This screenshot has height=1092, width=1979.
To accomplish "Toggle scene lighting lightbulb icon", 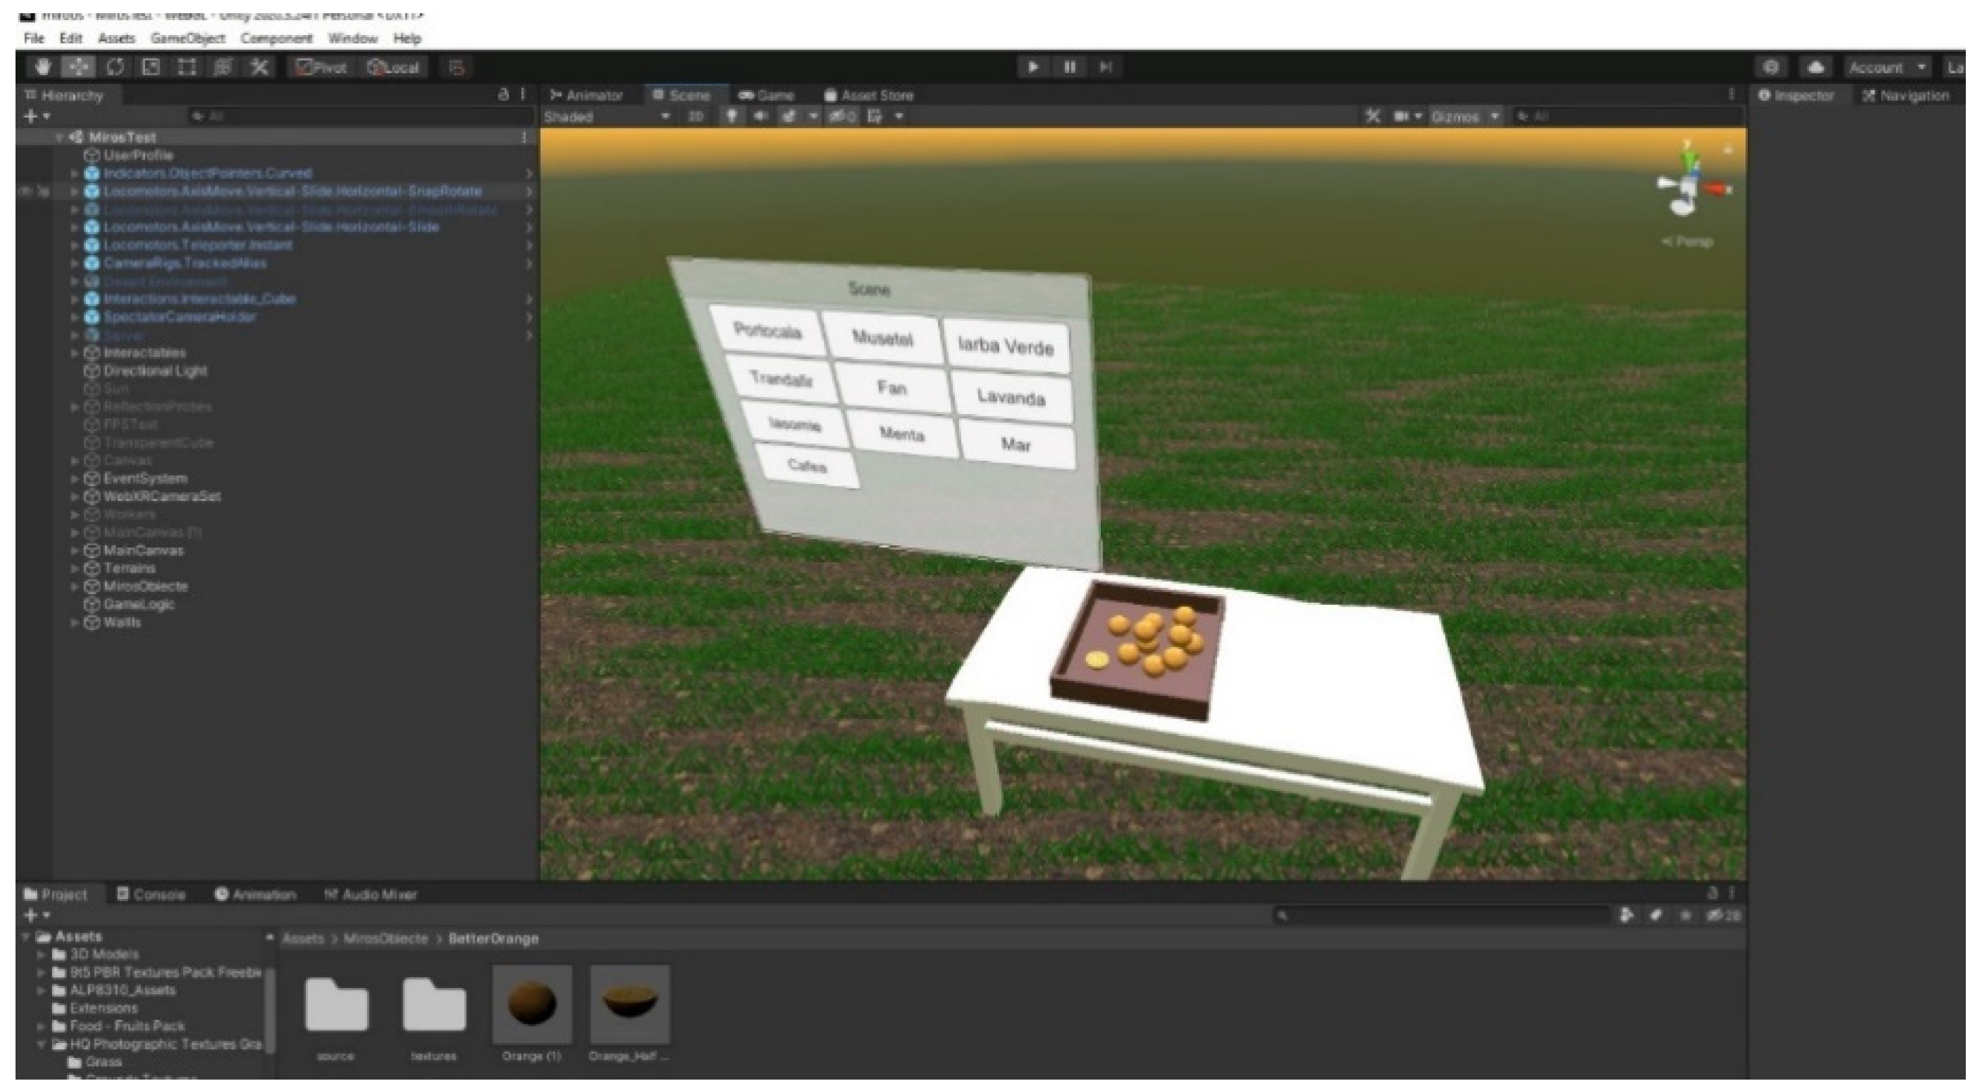I will point(731,116).
